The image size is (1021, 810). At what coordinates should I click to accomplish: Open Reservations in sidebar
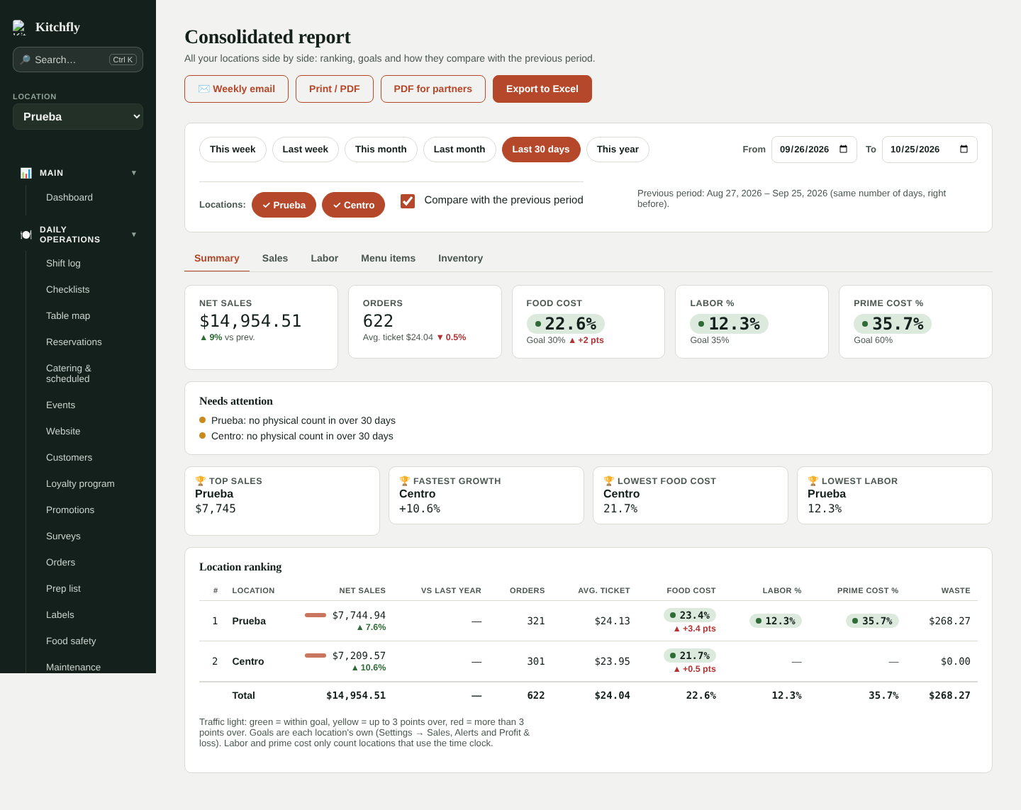click(x=74, y=342)
